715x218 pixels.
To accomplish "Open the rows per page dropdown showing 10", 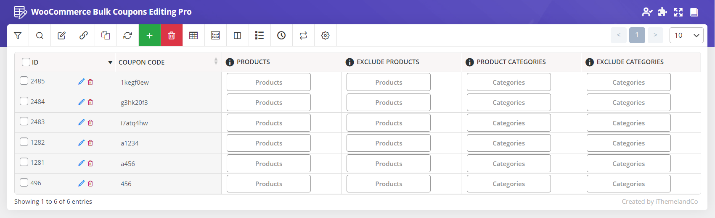I will [686, 35].
